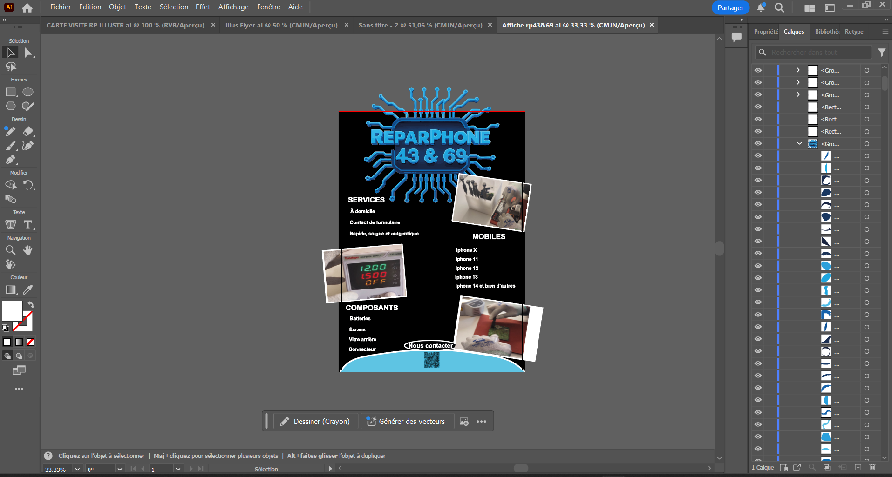The height and width of the screenshot is (477, 892).
Task: Activate the Hand pan tool
Action: (28, 250)
